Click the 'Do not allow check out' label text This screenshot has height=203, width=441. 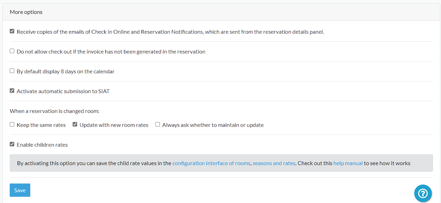point(111,52)
